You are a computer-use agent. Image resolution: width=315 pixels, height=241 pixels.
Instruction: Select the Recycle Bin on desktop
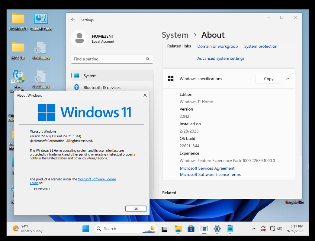294,202
